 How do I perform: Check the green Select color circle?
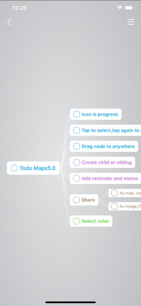(76, 221)
